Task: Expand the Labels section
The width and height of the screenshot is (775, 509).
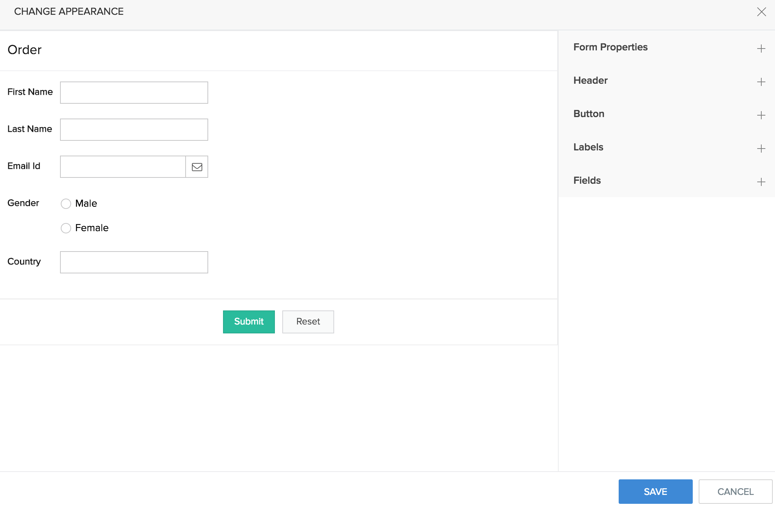Action: [x=761, y=148]
